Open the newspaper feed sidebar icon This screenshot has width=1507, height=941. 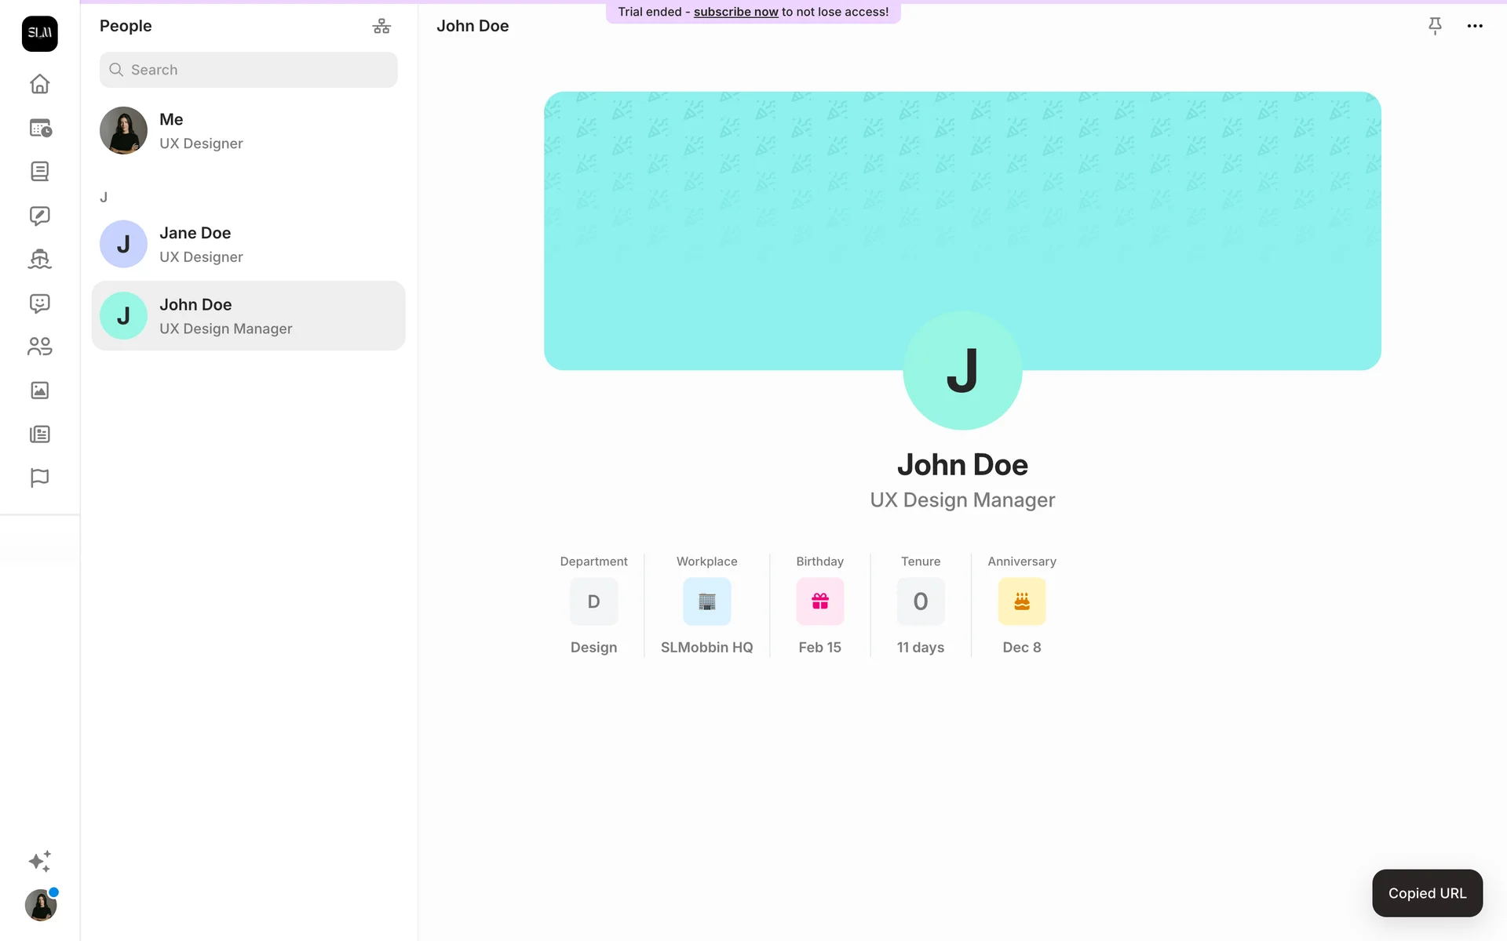pyautogui.click(x=39, y=434)
